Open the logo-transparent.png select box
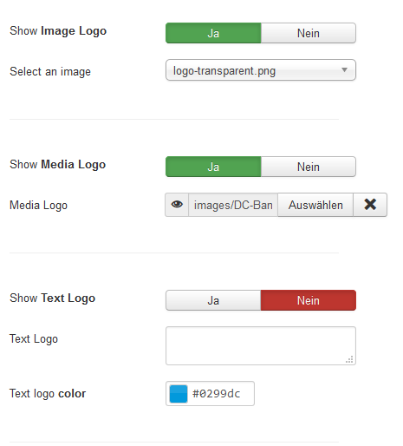 [261, 70]
